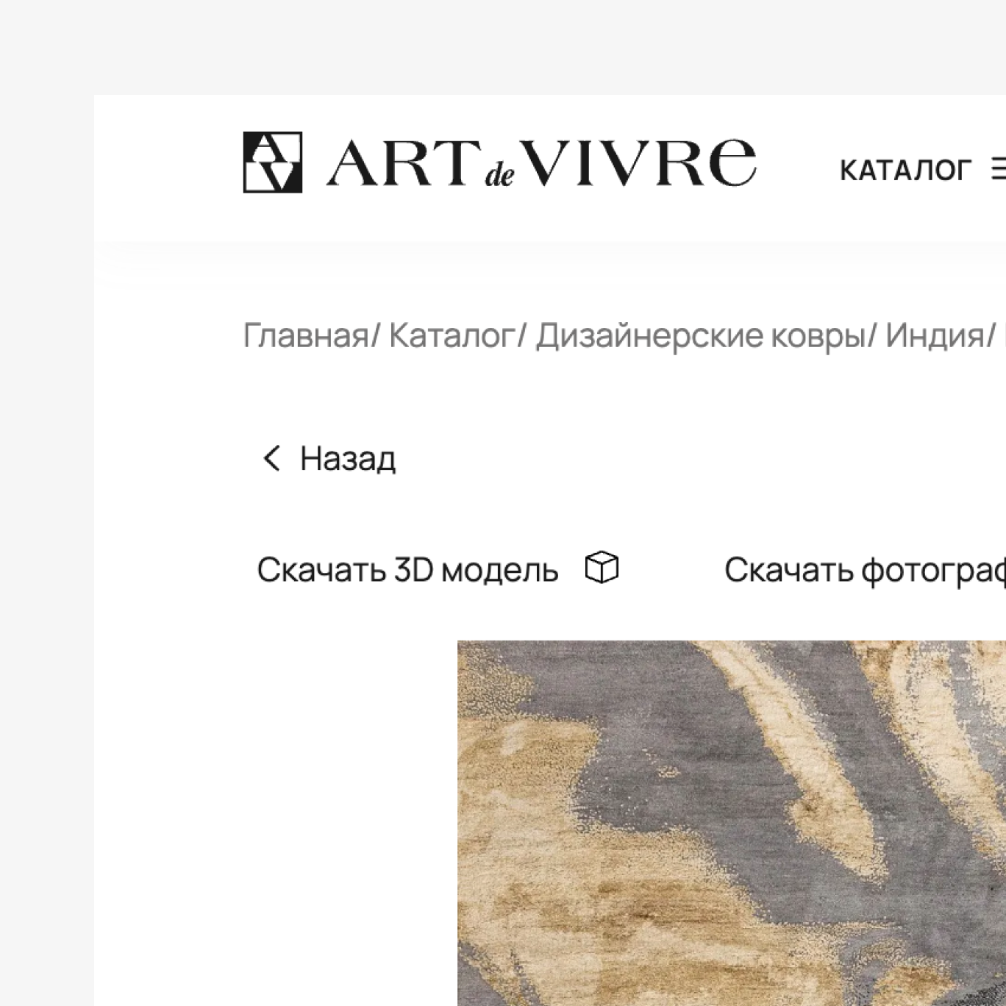Open the hamburger icon beside КАТАЛОГ
The width and height of the screenshot is (1006, 1006).
point(999,169)
